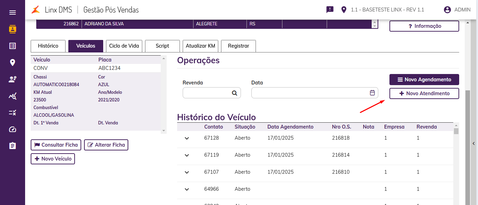Viewport: 478px width, 205px height.
Task: Open the clipboard sidebar icon
Action: pos(13,146)
